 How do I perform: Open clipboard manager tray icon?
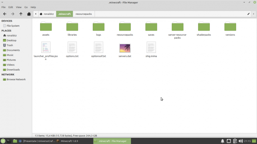tap(235, 141)
